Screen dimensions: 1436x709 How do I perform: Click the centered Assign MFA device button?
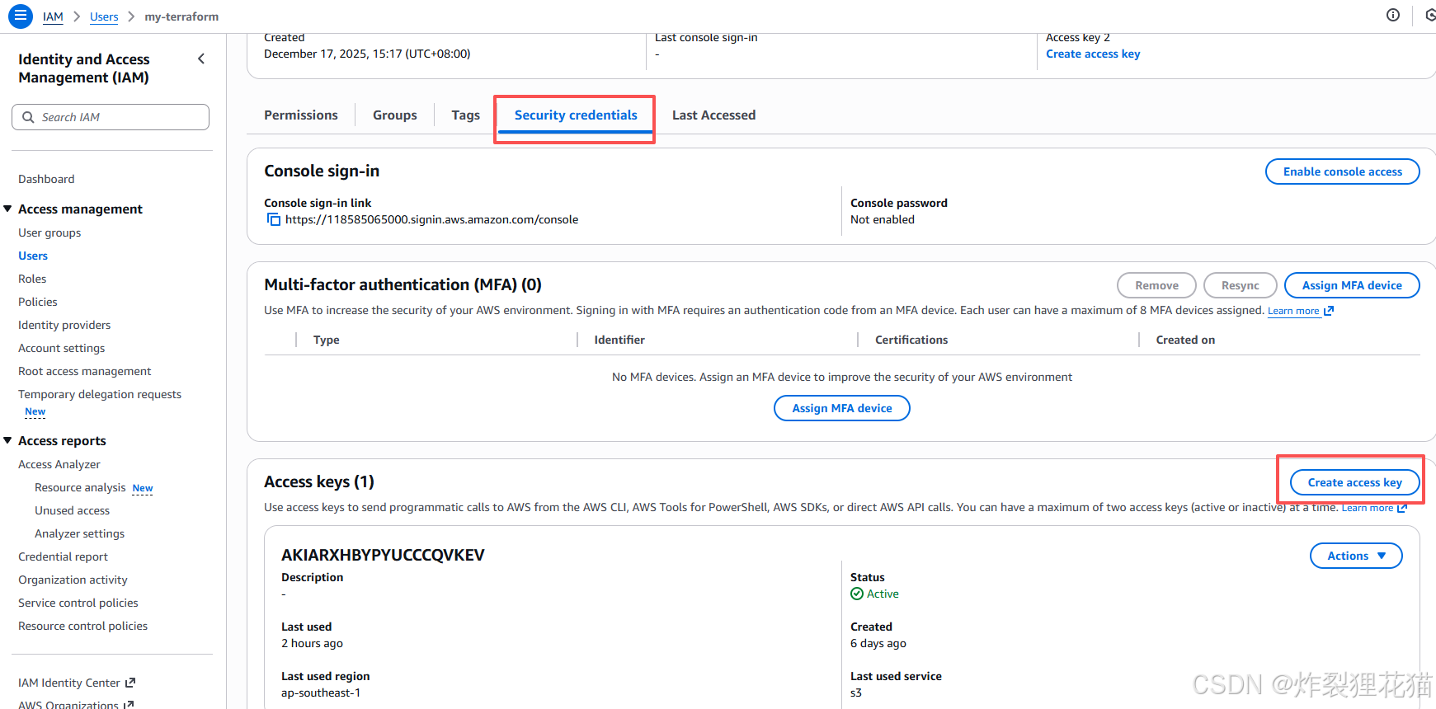click(x=842, y=408)
